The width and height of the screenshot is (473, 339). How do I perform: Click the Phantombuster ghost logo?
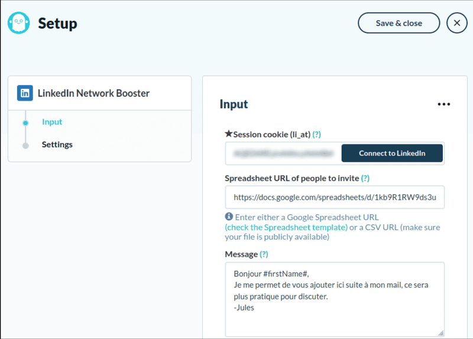19,23
